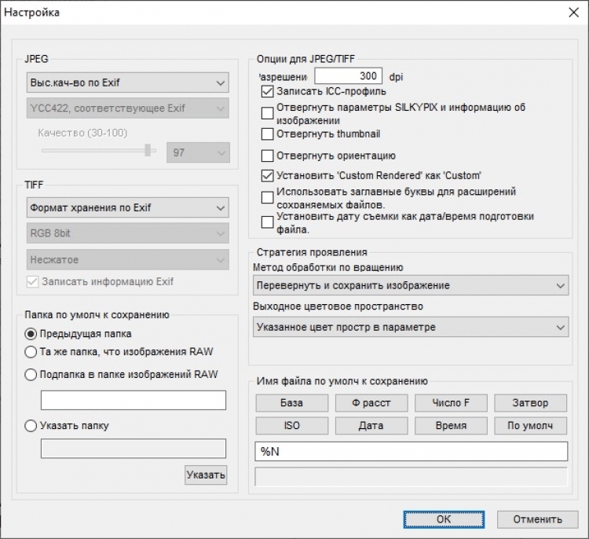Click the dpi resolution input field
589x539 pixels.
tap(348, 76)
